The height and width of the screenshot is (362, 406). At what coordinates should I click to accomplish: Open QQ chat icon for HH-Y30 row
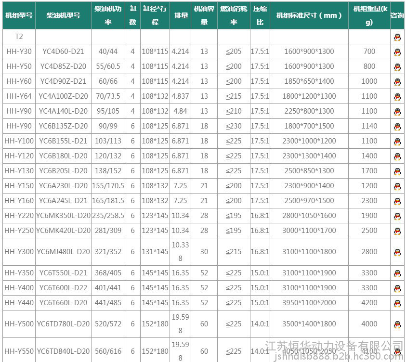coord(397,52)
